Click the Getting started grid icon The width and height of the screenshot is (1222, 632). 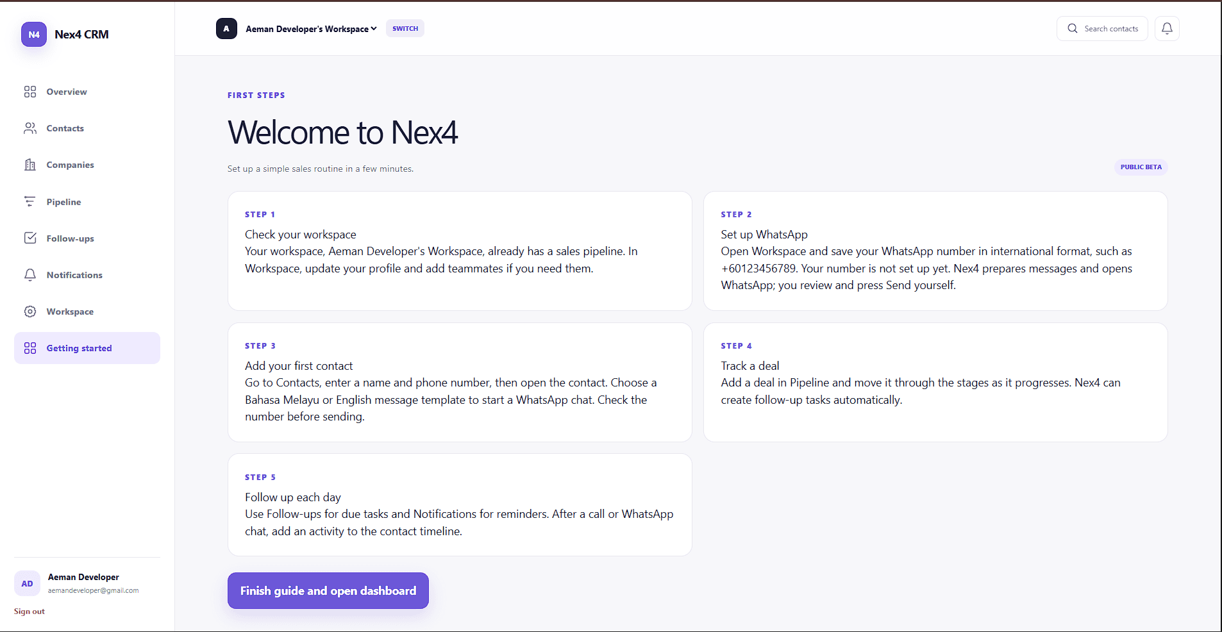point(30,348)
